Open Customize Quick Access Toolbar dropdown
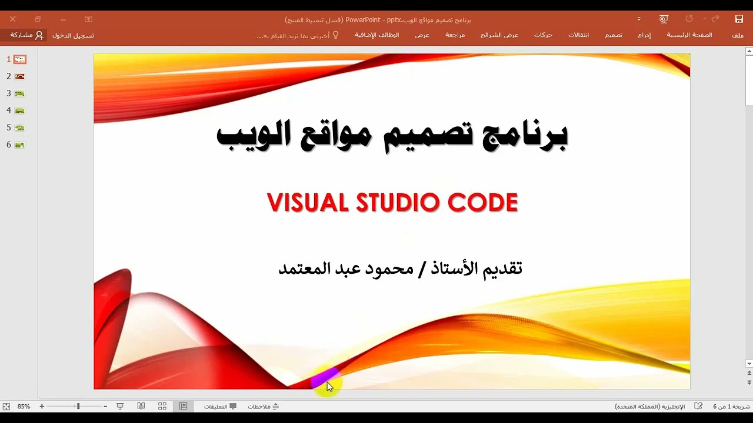Viewport: 753px width, 423px height. coord(639,19)
